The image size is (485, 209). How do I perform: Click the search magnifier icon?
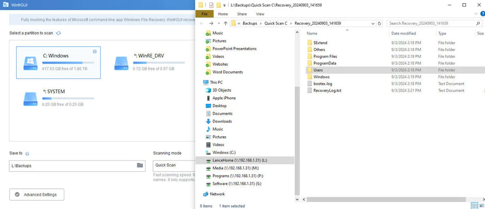click(x=478, y=24)
